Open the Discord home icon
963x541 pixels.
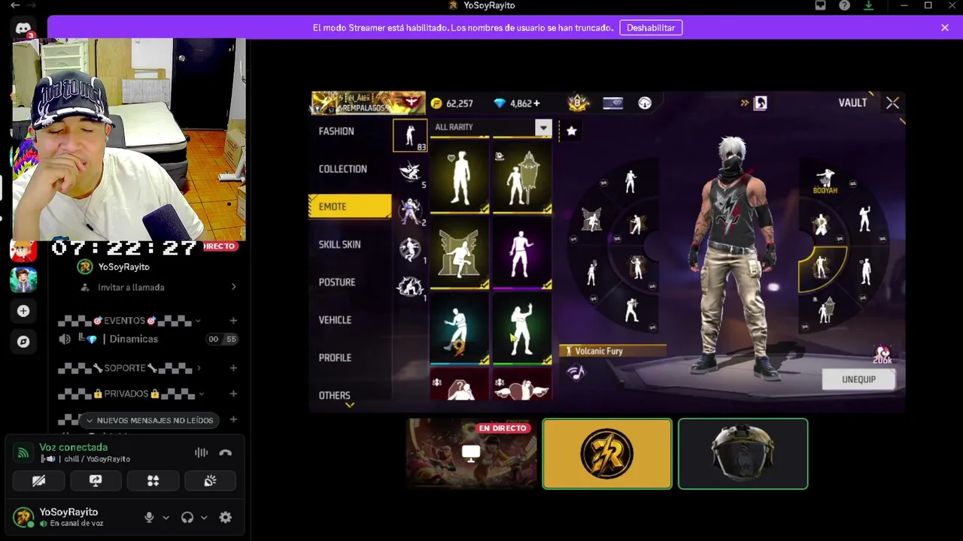pos(23,29)
